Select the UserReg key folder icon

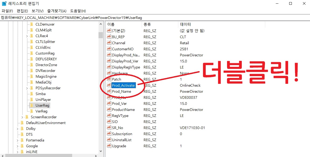[31, 105]
